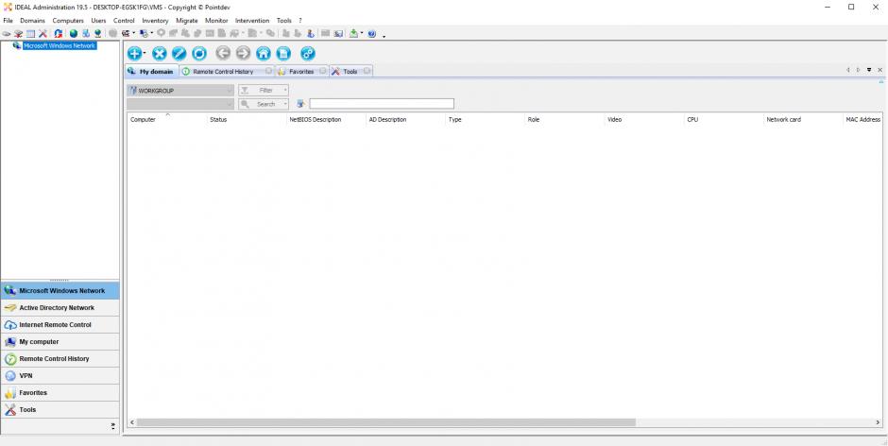This screenshot has height=446, width=888.
Task: Click the blue home button
Action: (264, 53)
